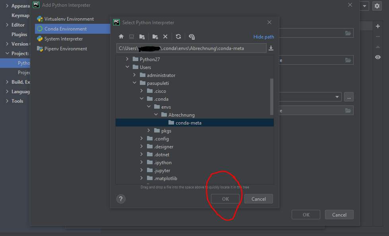This screenshot has width=389, height=236.
Task: Collapse the Abrechnung folder
Action: [156, 114]
